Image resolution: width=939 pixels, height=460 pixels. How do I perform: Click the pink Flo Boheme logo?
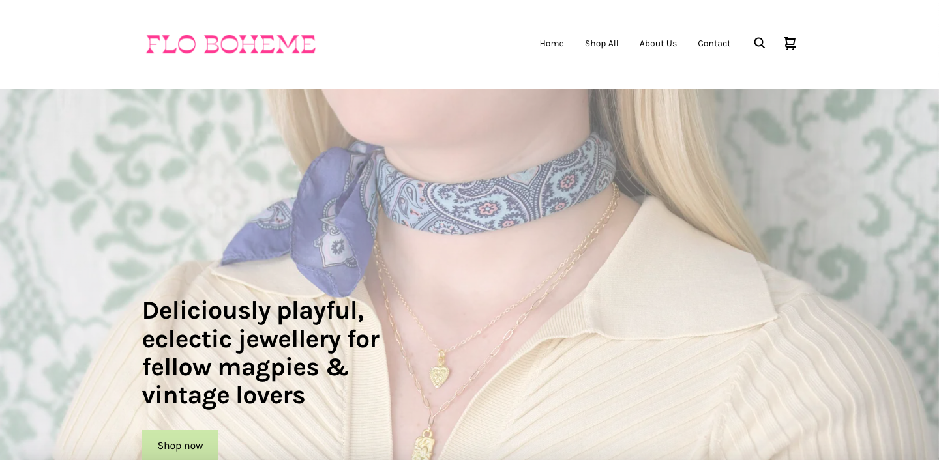click(x=231, y=44)
